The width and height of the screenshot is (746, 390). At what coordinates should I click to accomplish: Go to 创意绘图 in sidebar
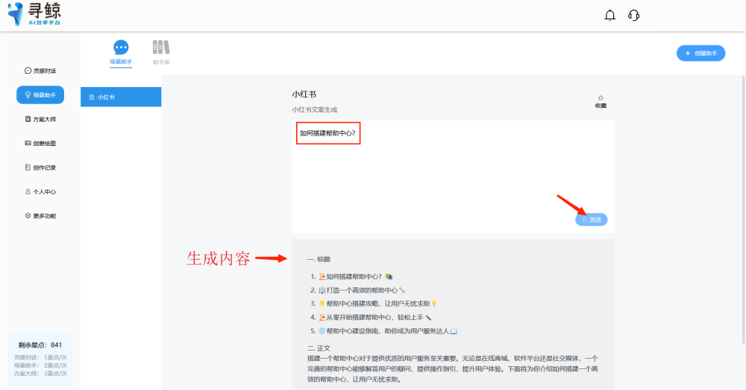pos(40,144)
